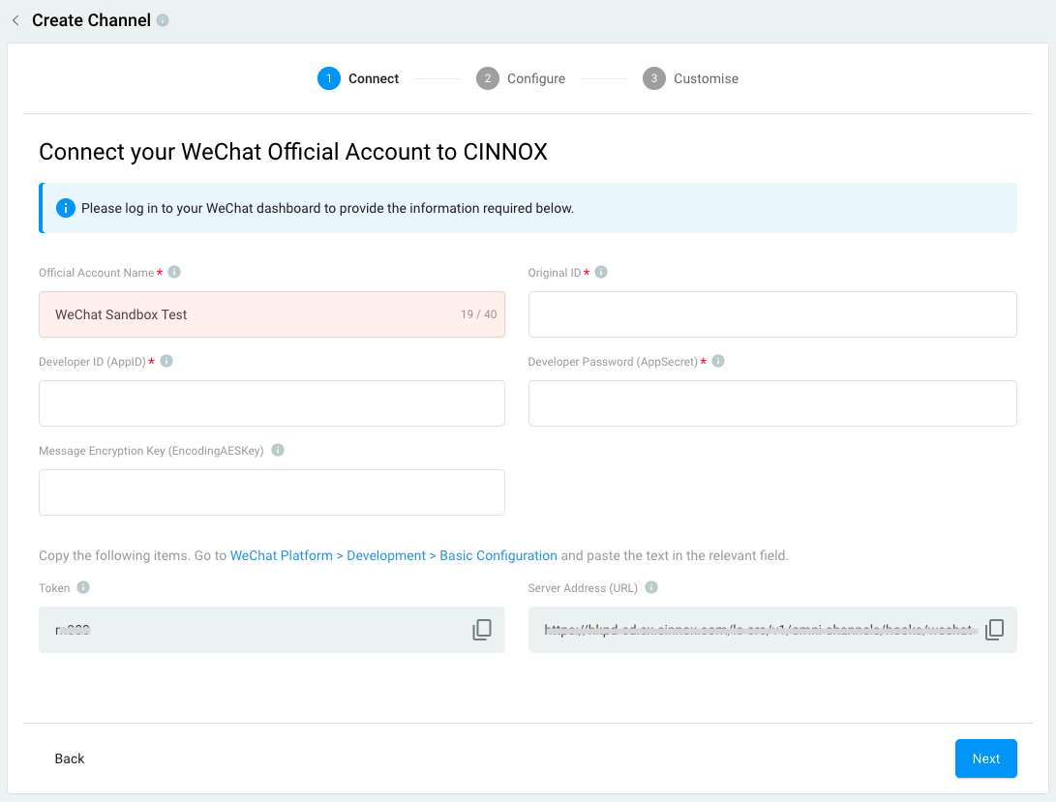
Task: Click the Next button
Action: pyautogui.click(x=986, y=758)
